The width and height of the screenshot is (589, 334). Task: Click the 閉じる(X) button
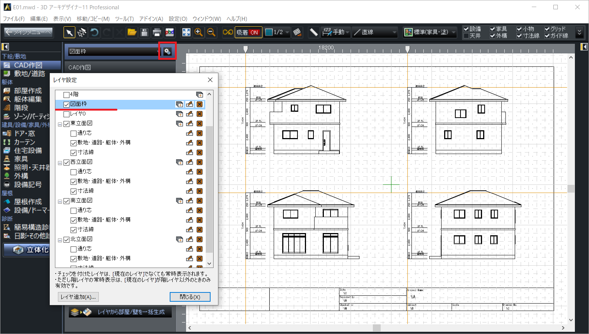pos(190,297)
